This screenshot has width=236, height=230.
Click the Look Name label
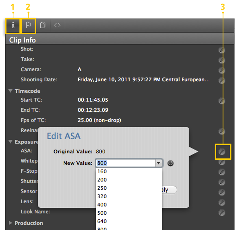point(36,212)
